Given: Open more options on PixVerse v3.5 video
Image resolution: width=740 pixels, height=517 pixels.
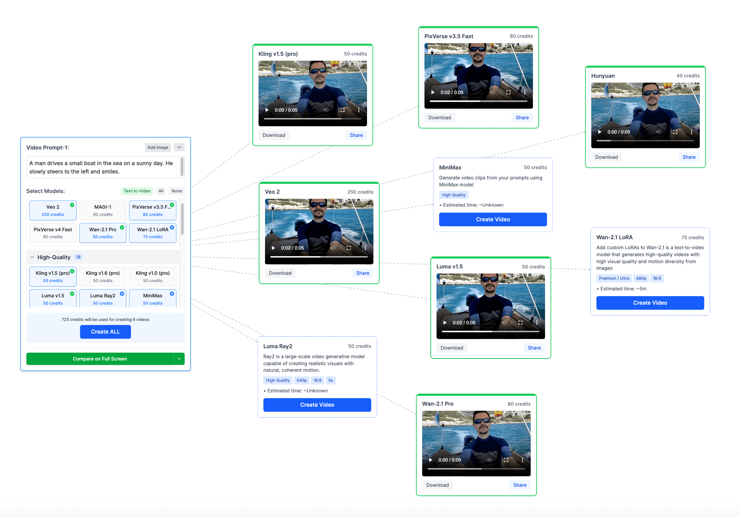Looking at the screenshot, I should click(x=524, y=92).
